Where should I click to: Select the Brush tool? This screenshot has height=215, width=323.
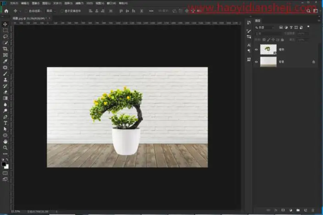click(5, 73)
